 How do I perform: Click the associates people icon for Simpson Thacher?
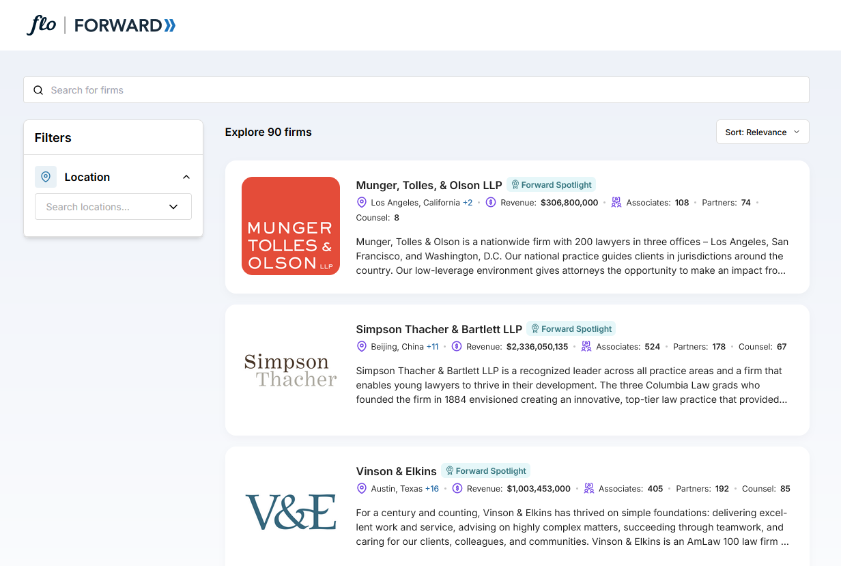(x=586, y=347)
